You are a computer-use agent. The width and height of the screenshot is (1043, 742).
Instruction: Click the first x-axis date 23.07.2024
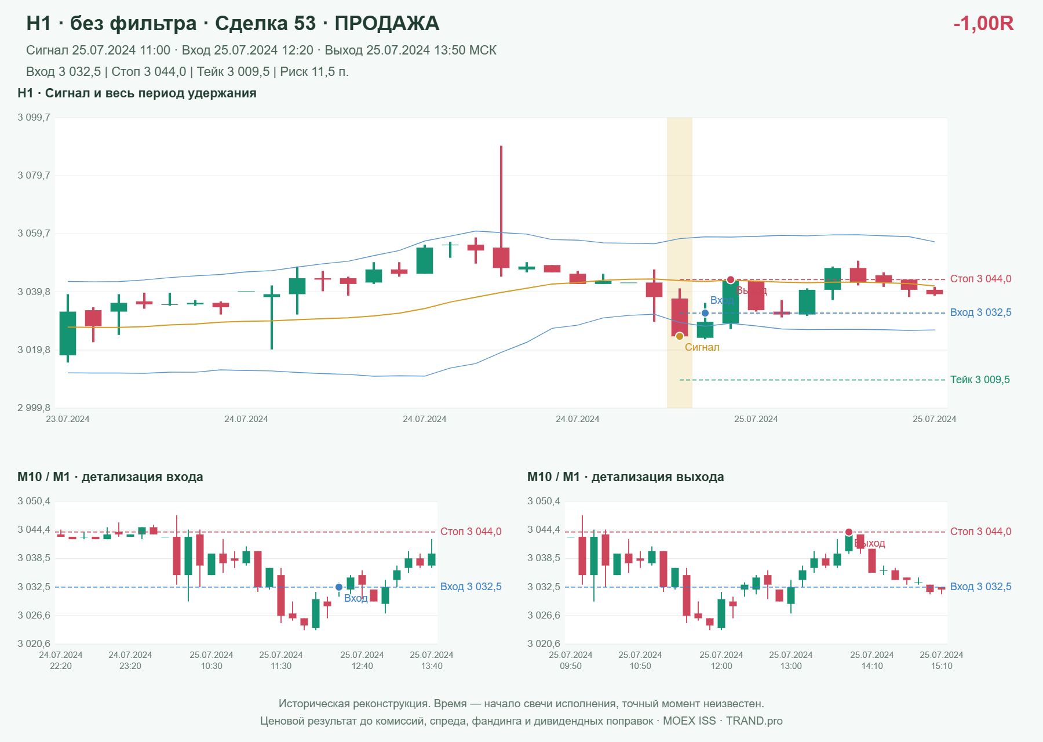[68, 419]
